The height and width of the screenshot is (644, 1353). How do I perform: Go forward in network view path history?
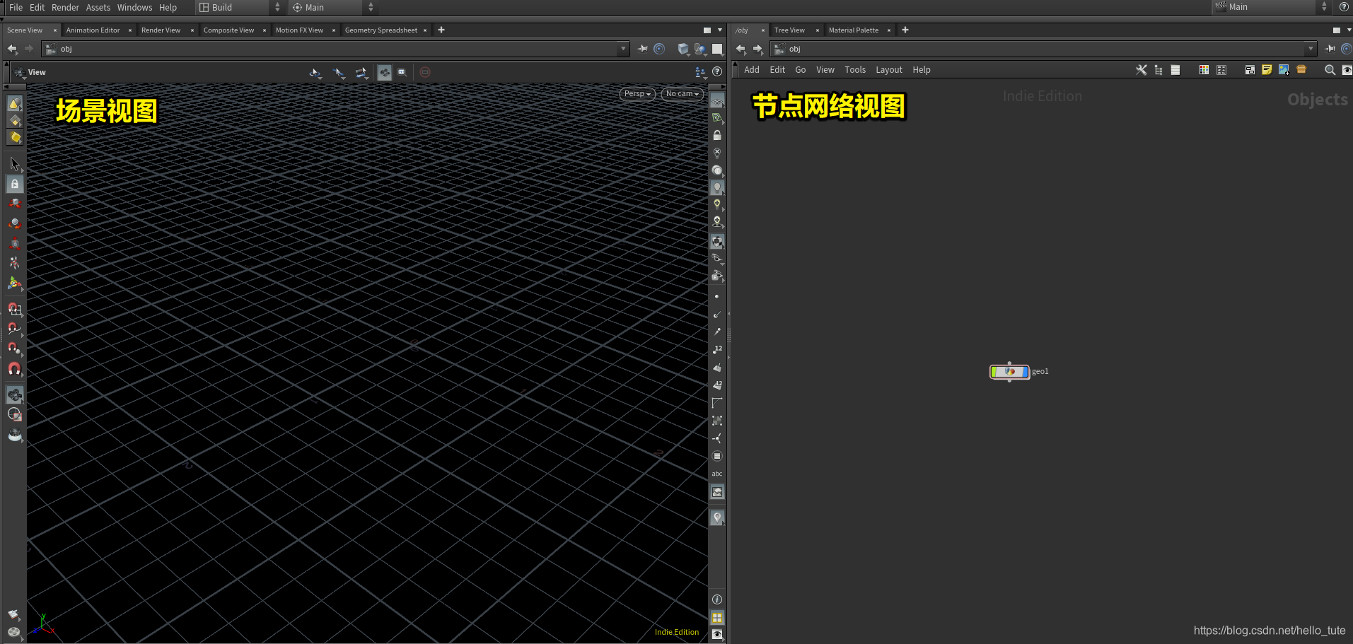[757, 49]
